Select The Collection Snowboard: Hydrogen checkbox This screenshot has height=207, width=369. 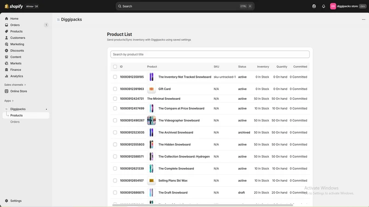[115, 156]
